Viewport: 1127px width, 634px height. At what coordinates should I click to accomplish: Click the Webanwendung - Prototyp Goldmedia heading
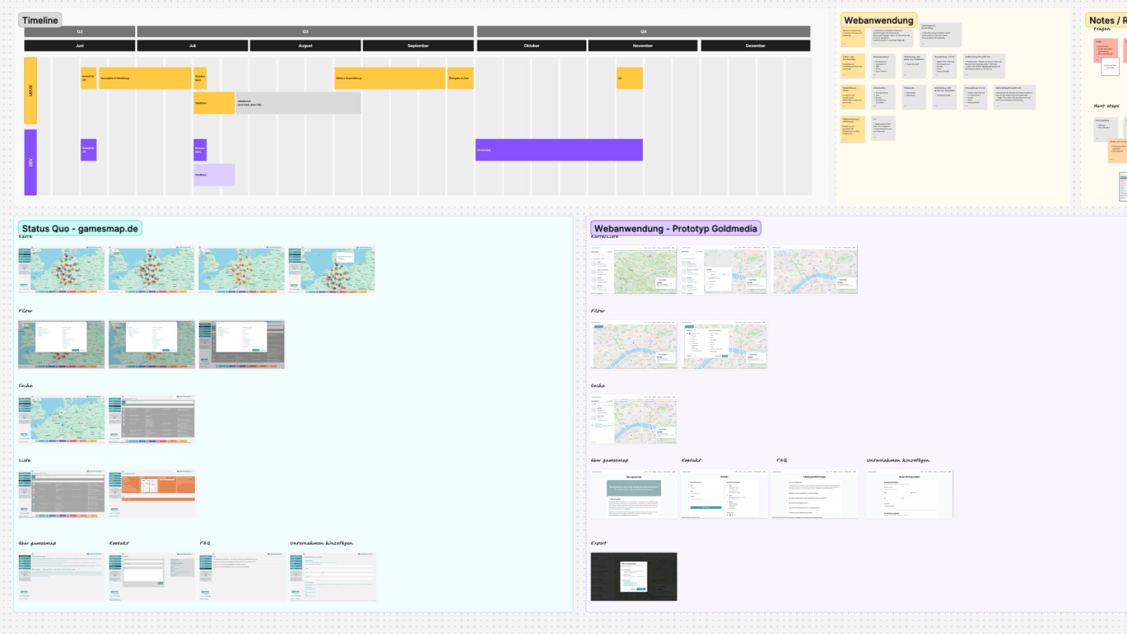tap(676, 228)
